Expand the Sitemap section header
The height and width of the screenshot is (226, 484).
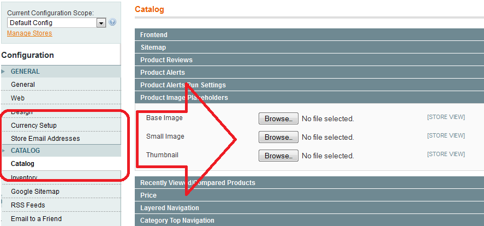coord(153,47)
